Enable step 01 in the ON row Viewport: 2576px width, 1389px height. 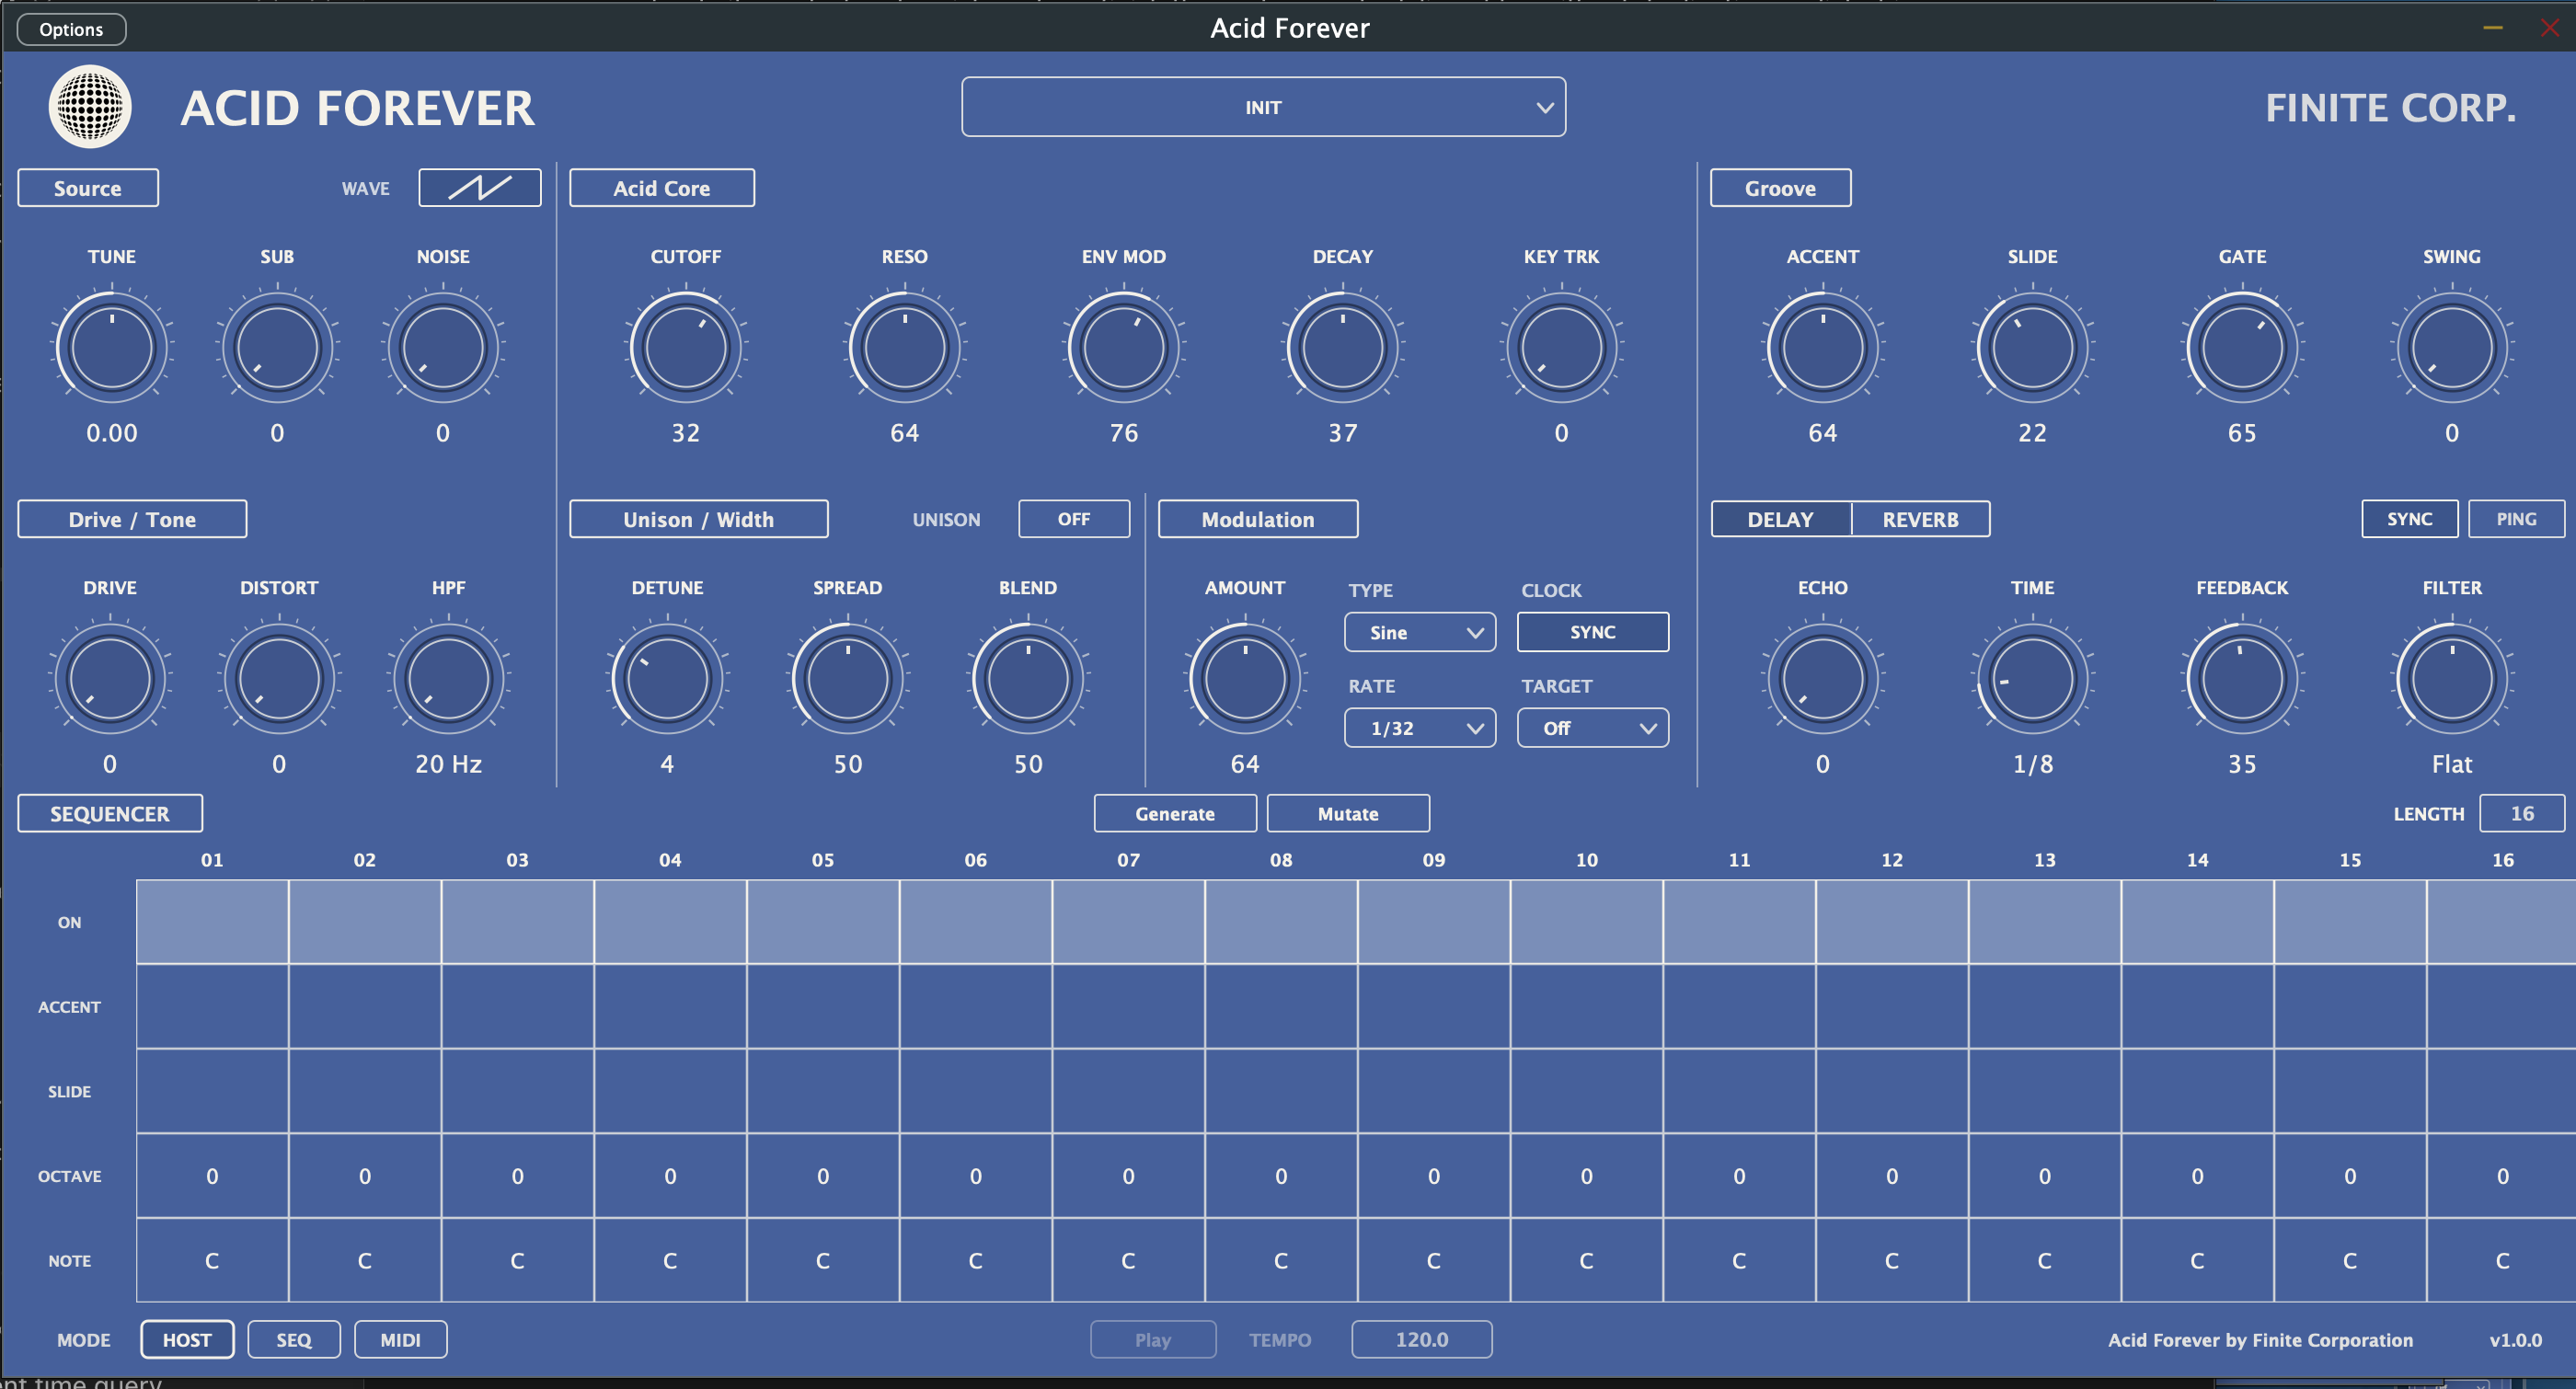coord(212,922)
